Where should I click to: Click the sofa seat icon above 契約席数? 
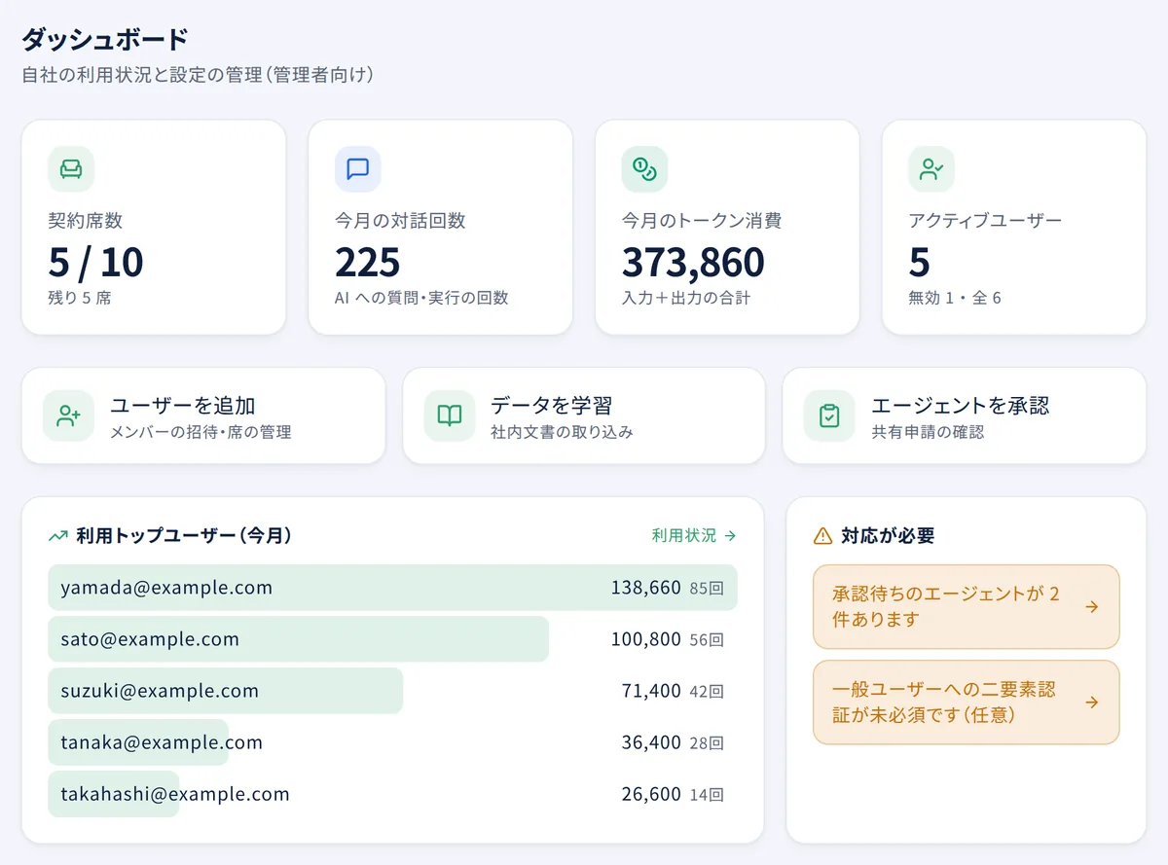71,169
